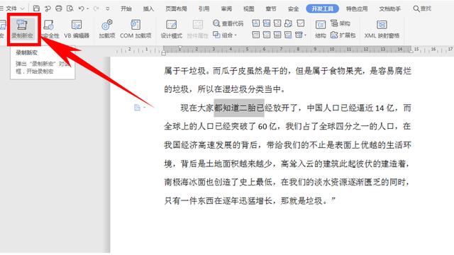Click the icon right of the save icon
The width and height of the screenshot is (454, 255).
pos(48,8)
